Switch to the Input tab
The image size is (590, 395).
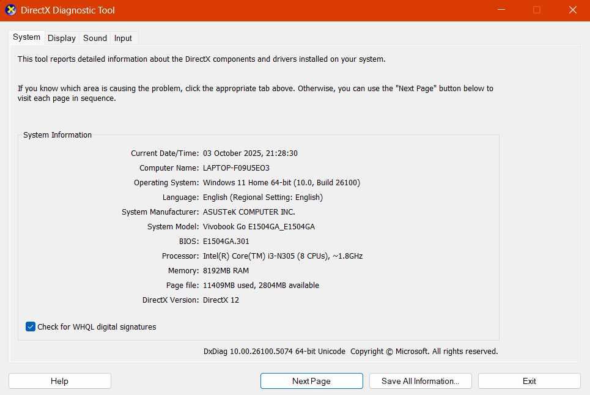[123, 38]
